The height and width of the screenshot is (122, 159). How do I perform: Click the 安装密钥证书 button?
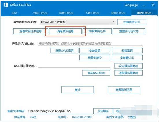(x=132, y=22)
